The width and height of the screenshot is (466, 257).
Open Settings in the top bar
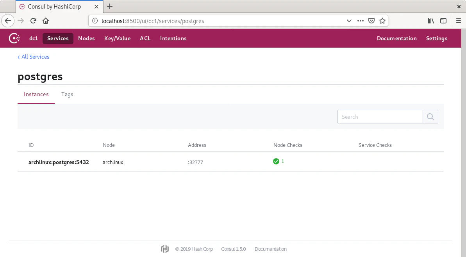[437, 38]
